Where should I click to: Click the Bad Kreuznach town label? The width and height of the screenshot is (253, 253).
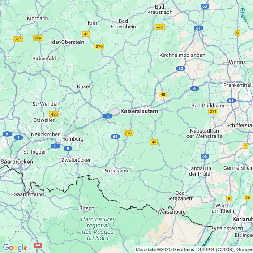(160, 9)
